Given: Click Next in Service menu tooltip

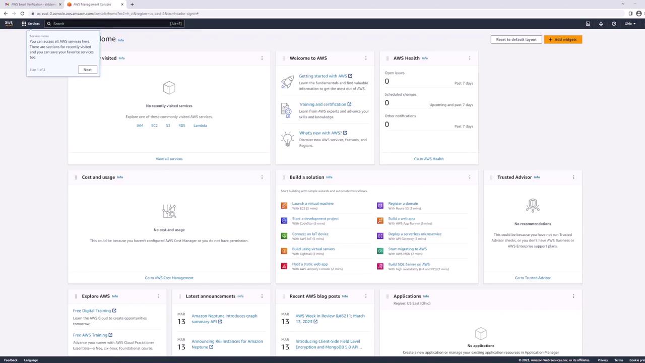Looking at the screenshot, I should [88, 70].
